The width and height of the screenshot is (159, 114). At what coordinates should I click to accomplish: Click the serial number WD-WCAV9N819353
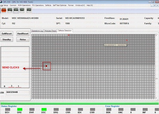[75, 18]
